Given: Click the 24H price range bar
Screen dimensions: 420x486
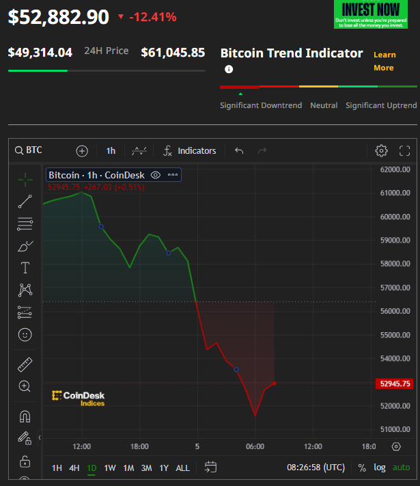Looking at the screenshot, I should 107,70.
